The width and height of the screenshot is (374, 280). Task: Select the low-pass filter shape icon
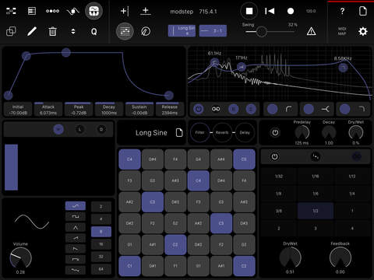click(362, 109)
